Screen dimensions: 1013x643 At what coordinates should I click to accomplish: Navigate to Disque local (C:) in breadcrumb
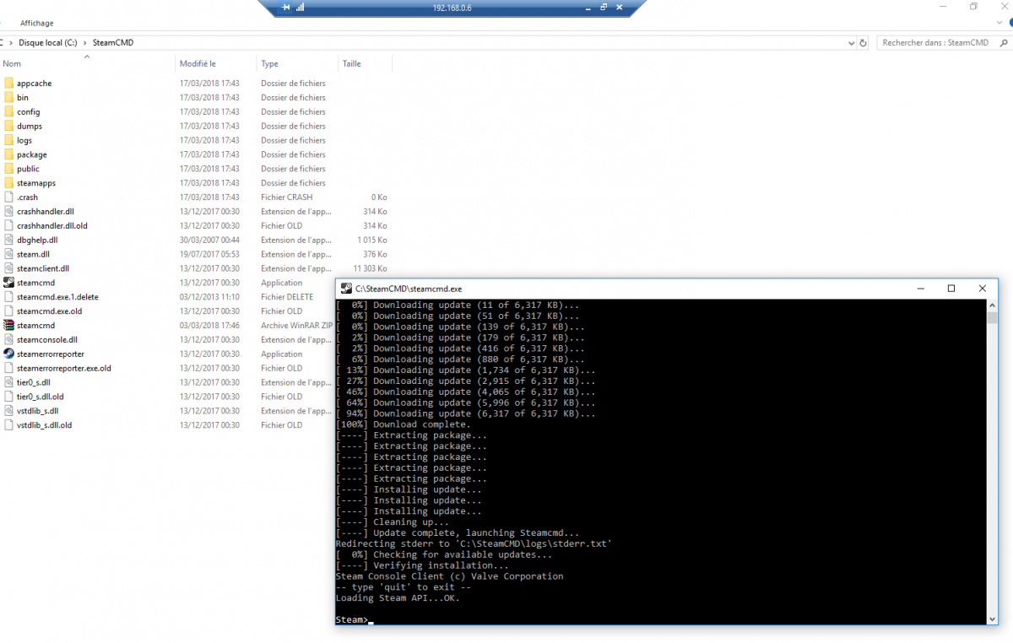point(49,42)
